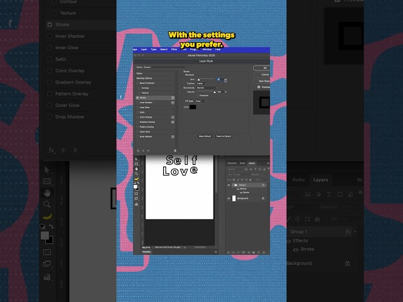Open the Help menu
The image size is (403, 302).
click(218, 50)
